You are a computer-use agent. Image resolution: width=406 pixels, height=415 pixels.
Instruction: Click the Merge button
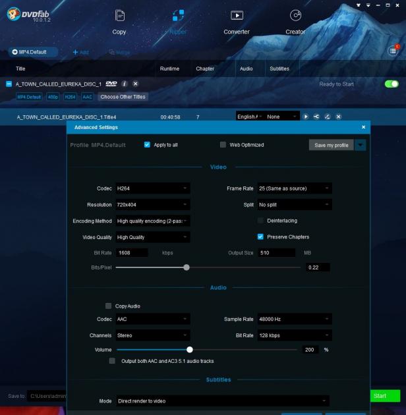click(119, 53)
